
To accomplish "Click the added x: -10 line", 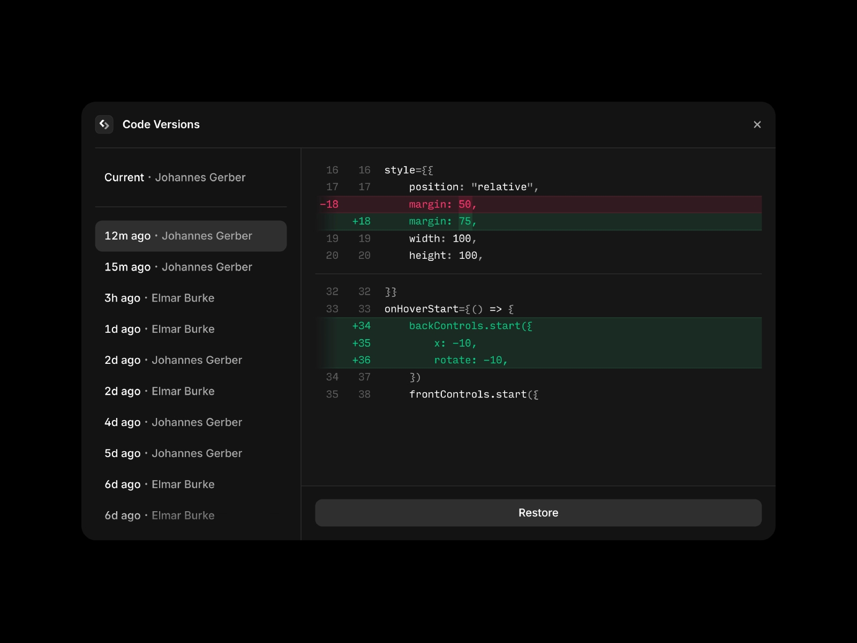I will [x=538, y=343].
